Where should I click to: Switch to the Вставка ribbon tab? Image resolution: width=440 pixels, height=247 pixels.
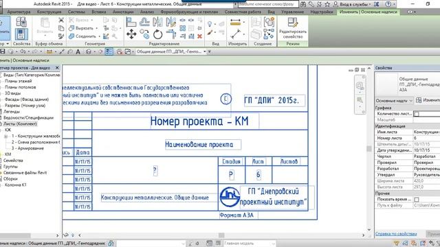pyautogui.click(x=99, y=12)
